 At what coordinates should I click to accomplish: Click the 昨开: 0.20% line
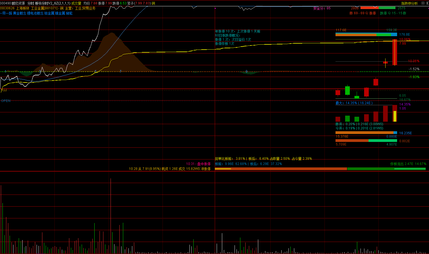(359, 124)
